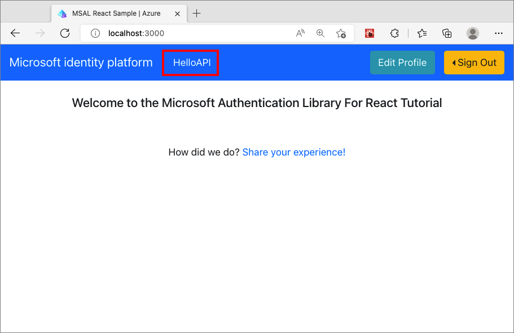Open the Settings and more ellipsis menu
Image resolution: width=514 pixels, height=333 pixels.
(499, 33)
